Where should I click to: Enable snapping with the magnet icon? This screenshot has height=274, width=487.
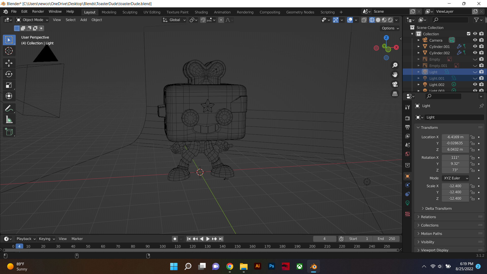click(203, 20)
